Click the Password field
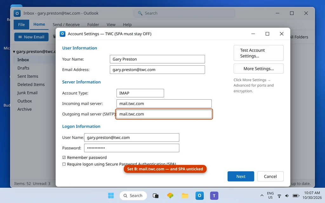 click(132, 148)
